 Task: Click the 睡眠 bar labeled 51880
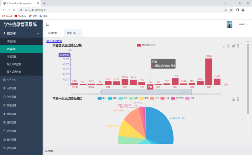click(x=209, y=71)
